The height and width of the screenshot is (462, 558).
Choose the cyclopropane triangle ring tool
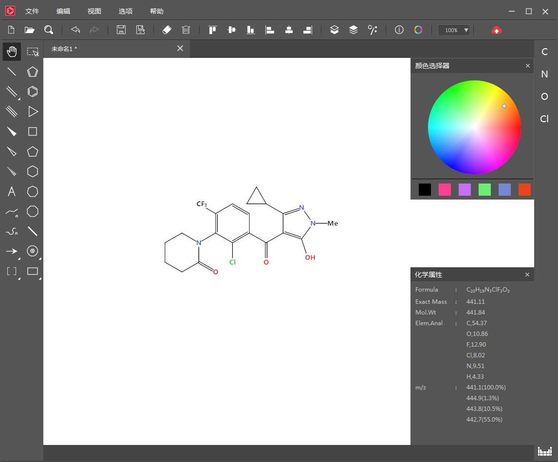point(33,111)
